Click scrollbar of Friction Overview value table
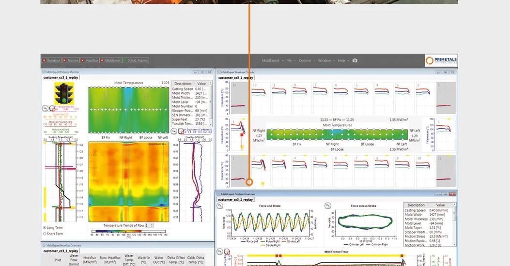This screenshot has height=266, width=510. coord(455,224)
